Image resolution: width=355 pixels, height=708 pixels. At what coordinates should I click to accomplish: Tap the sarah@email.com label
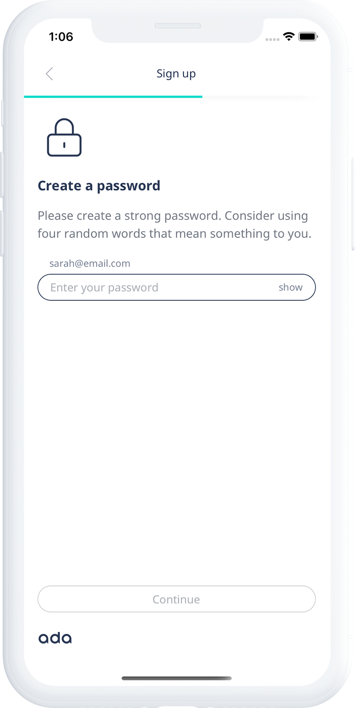pos(90,263)
